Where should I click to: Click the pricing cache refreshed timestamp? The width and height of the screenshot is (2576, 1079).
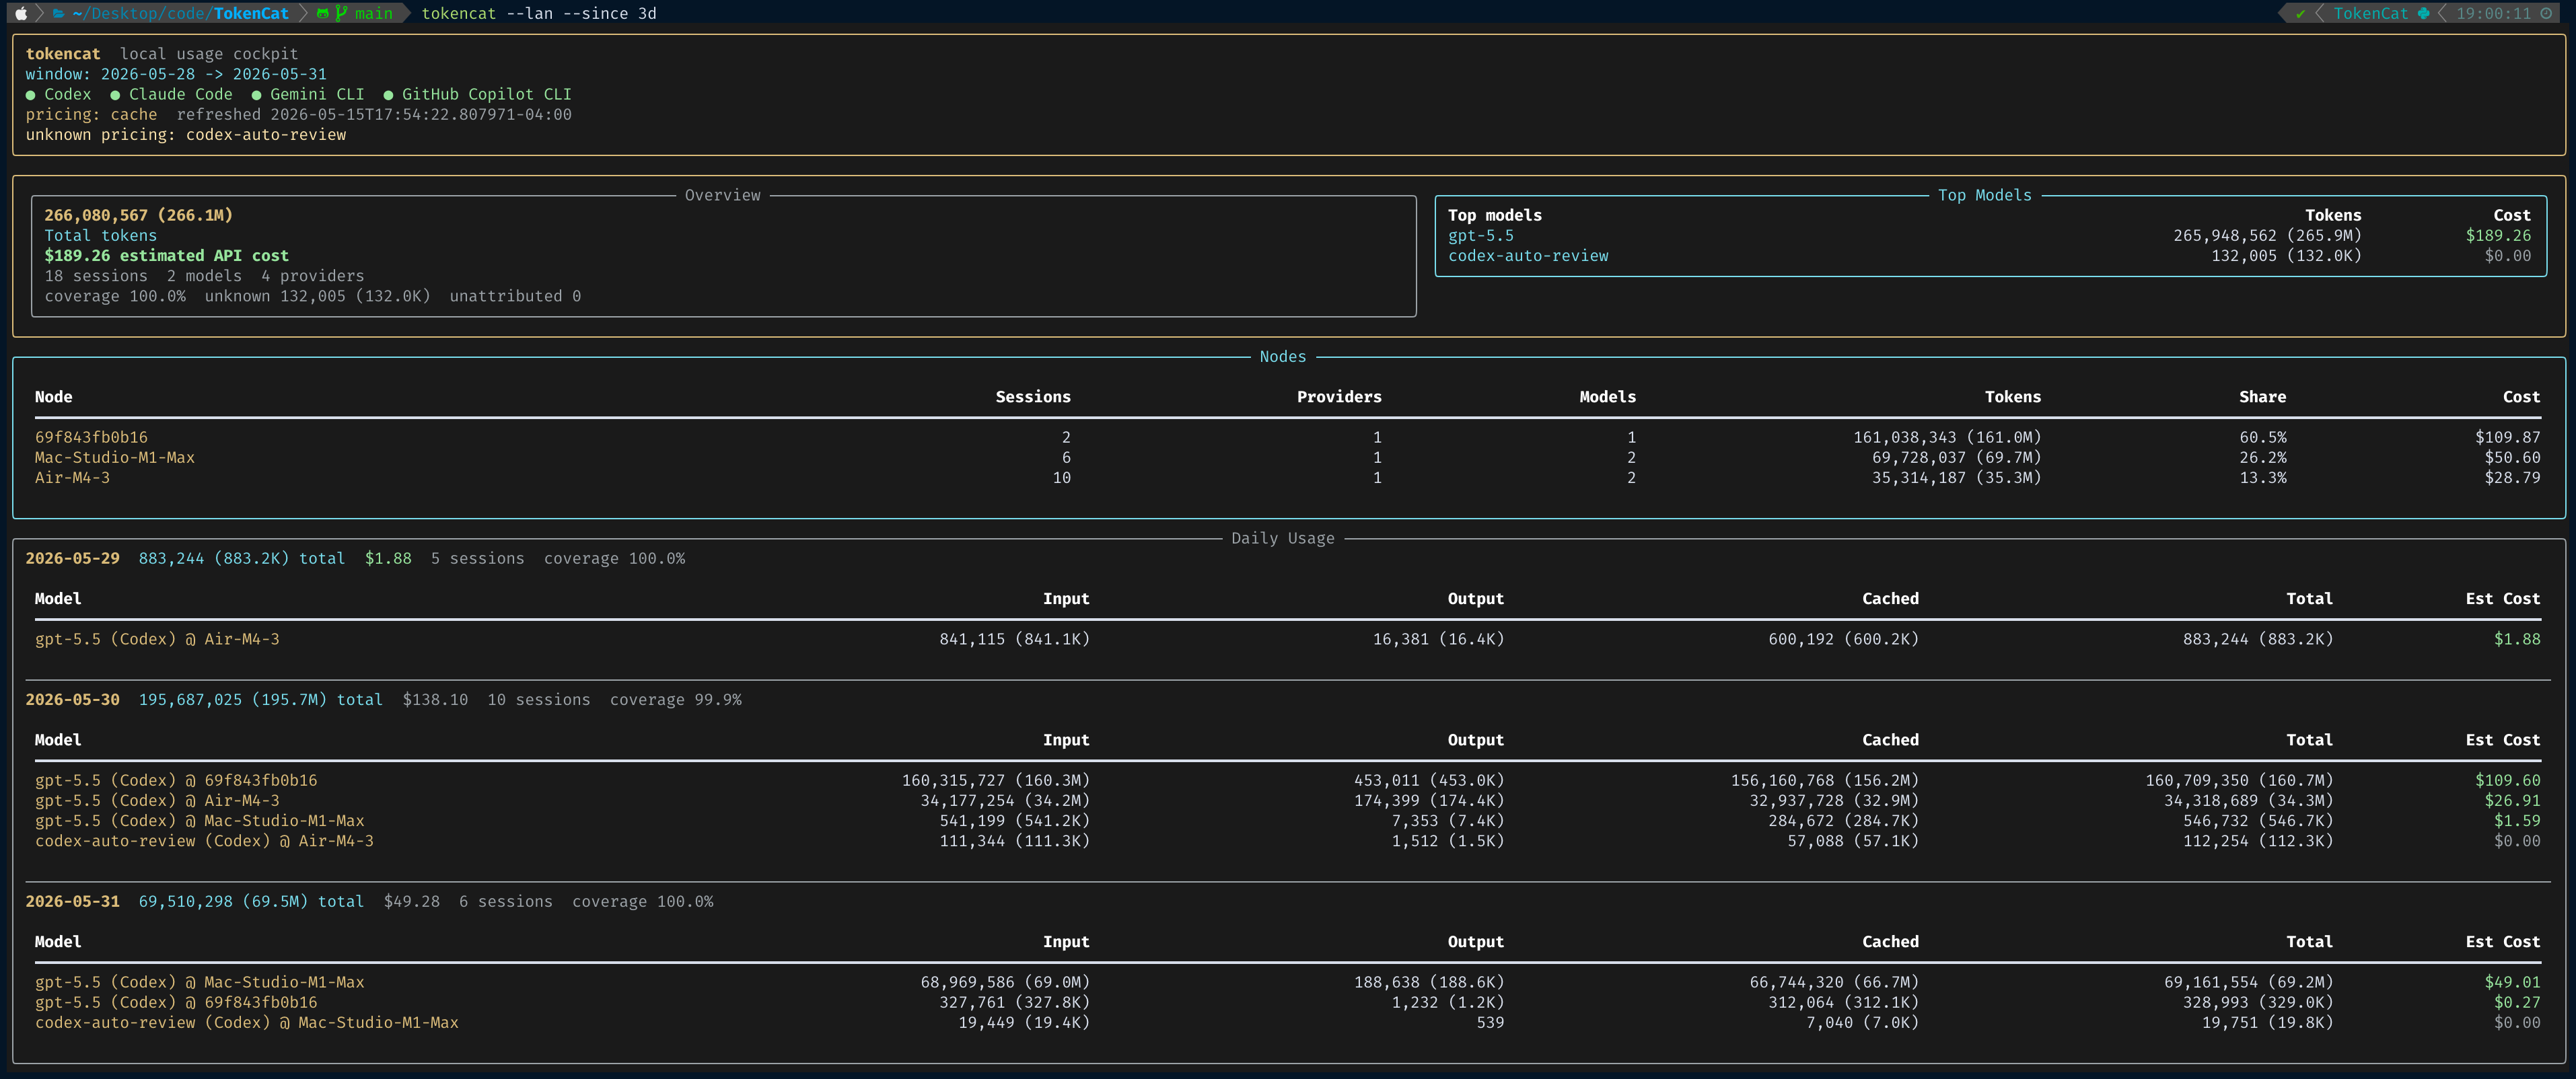coord(421,114)
